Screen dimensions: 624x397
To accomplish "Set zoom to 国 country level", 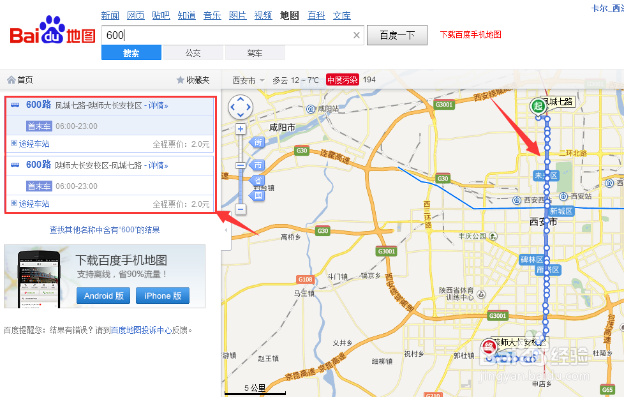I will point(257,195).
